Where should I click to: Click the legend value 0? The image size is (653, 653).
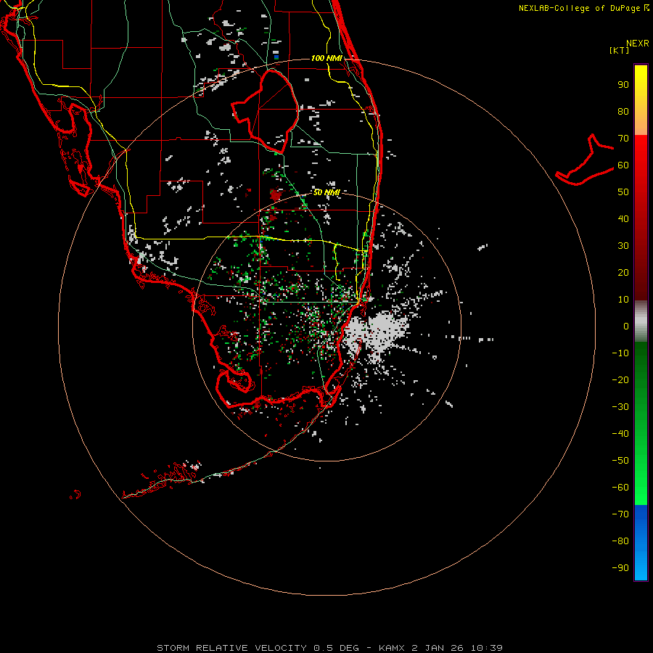click(626, 326)
